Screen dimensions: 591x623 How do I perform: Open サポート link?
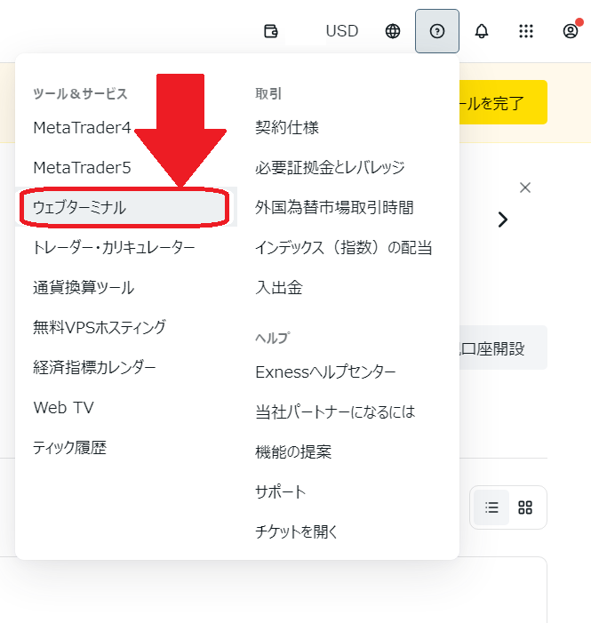(x=281, y=491)
